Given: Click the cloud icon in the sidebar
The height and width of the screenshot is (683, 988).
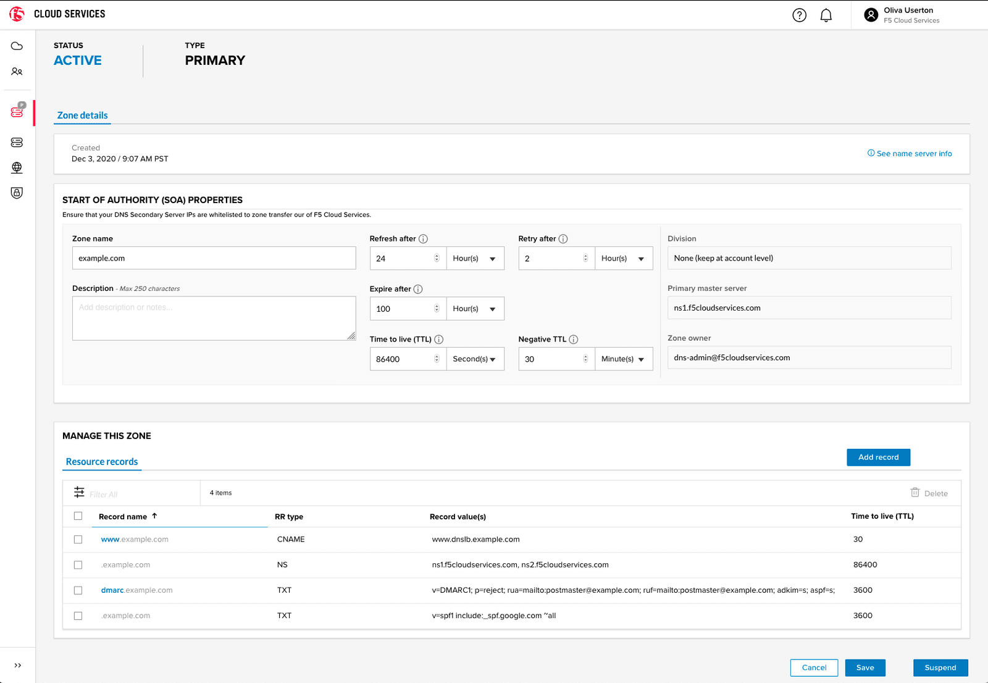Looking at the screenshot, I should 17,46.
